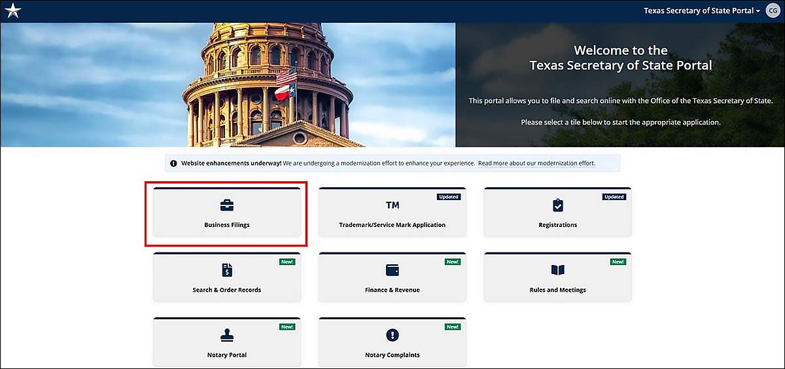Screen dimensions: 785x369
Task: Click the Updated badge on Trademark tile
Action: click(449, 197)
